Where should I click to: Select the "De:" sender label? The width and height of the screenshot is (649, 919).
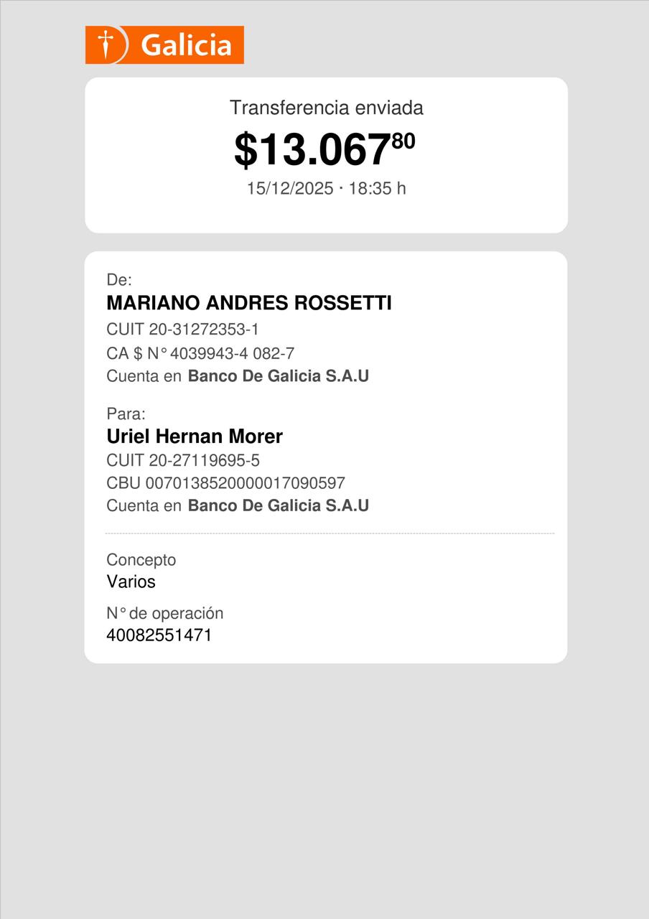pos(119,280)
